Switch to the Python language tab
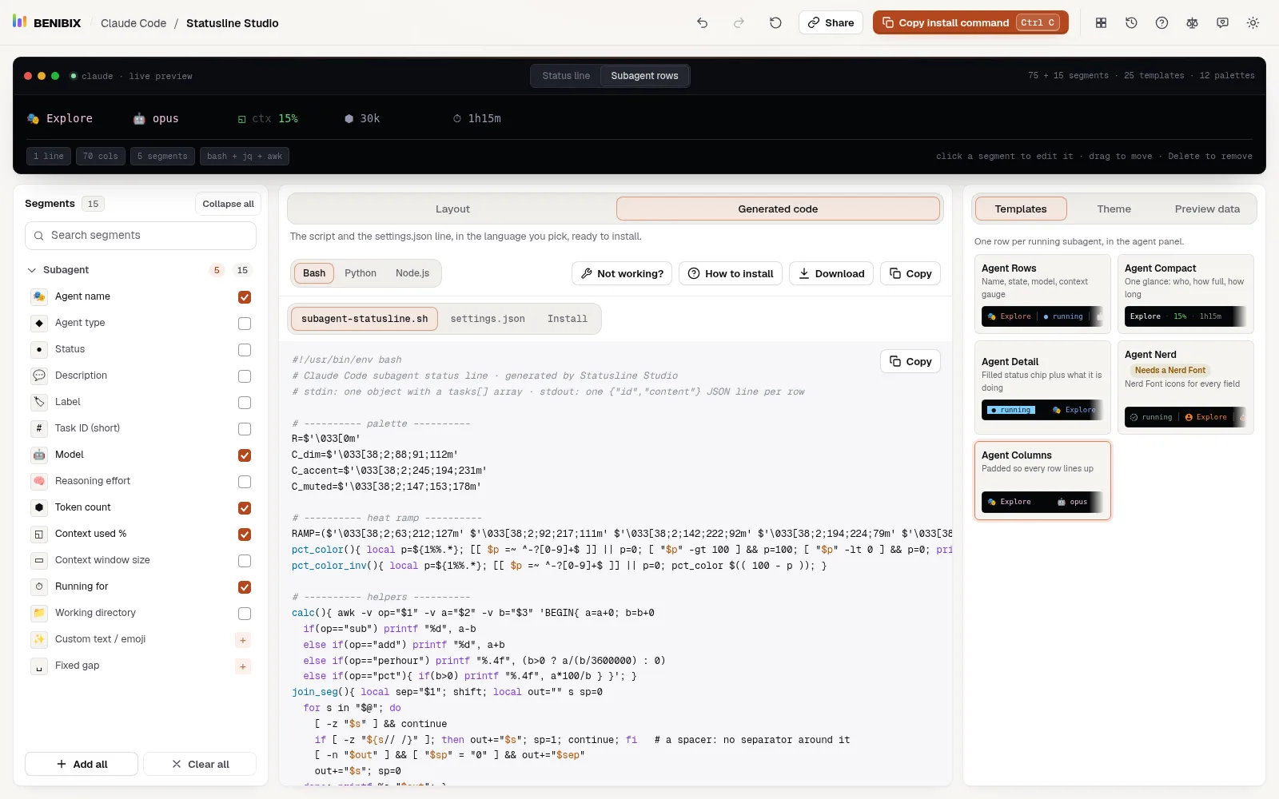The image size is (1279, 799). click(x=361, y=273)
